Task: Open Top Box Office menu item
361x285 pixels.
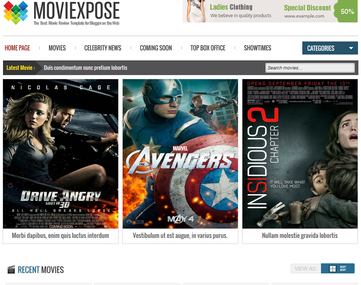Action: point(208,48)
